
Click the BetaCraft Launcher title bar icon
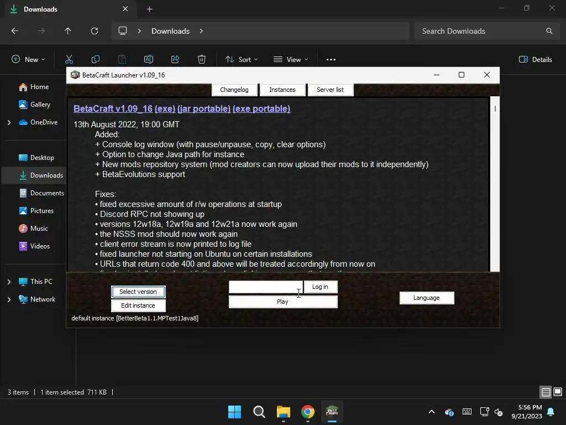tap(75, 75)
